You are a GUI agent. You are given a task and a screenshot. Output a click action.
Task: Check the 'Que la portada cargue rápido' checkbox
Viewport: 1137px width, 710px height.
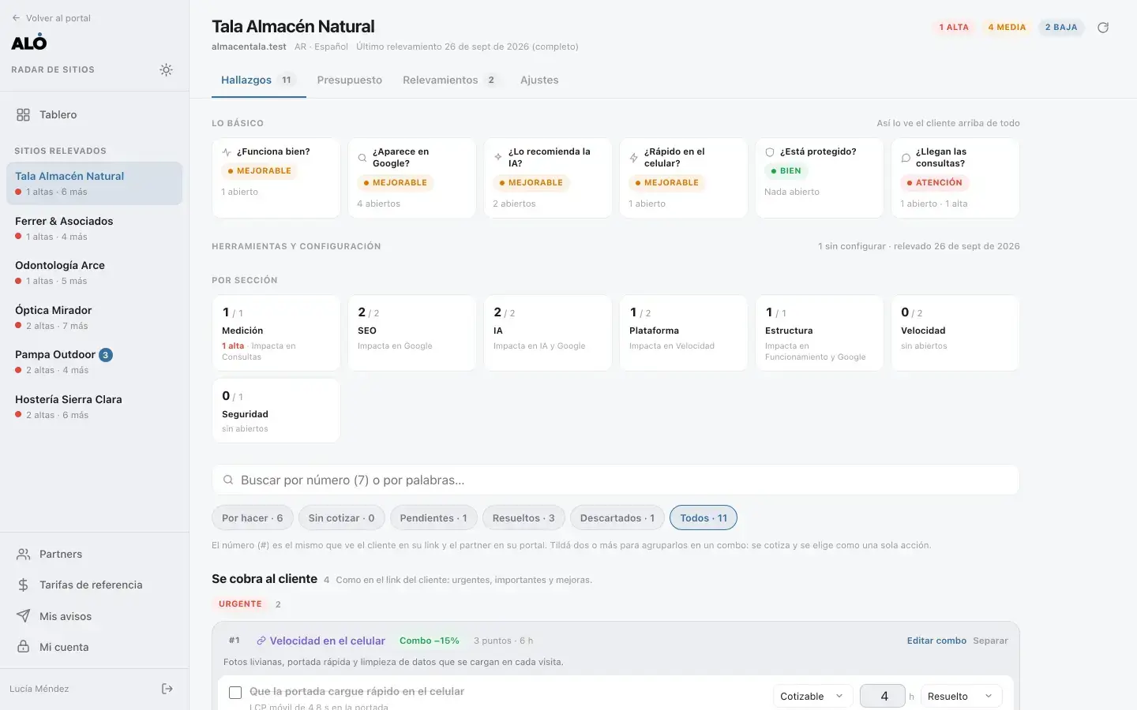point(235,693)
